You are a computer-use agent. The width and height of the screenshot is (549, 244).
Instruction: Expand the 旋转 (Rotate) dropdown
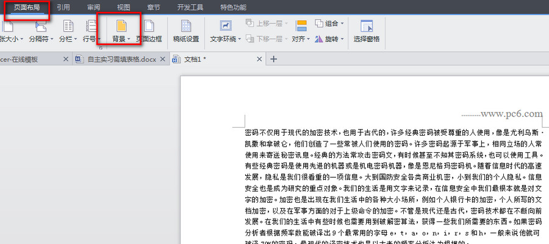click(x=341, y=39)
